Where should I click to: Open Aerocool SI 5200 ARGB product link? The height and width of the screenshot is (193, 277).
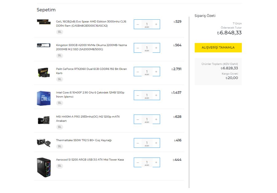pos(90,160)
